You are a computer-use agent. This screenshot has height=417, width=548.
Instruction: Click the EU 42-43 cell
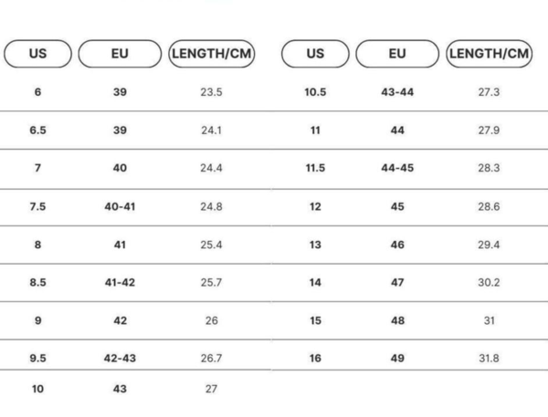[120, 359]
